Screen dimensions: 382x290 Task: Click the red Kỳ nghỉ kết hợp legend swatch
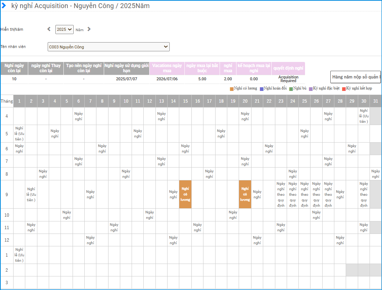344,89
